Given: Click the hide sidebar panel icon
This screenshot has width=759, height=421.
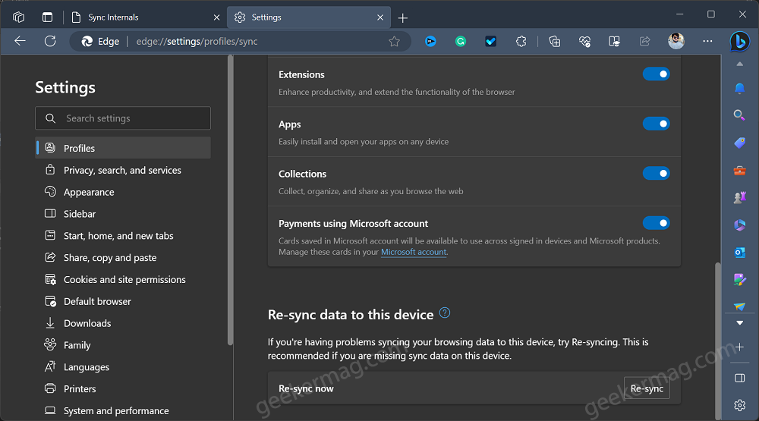Looking at the screenshot, I should point(739,378).
